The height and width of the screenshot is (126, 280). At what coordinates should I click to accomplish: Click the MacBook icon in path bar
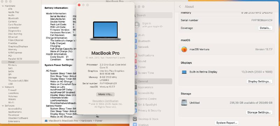click(x=46, y=121)
